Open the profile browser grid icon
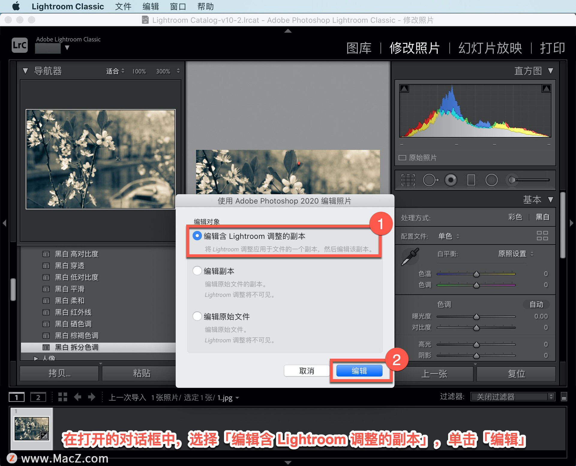Viewport: 576px width, 466px height. tap(542, 236)
